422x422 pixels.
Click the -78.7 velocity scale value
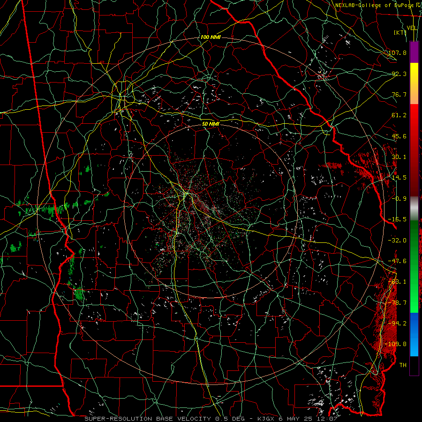pyautogui.click(x=398, y=303)
